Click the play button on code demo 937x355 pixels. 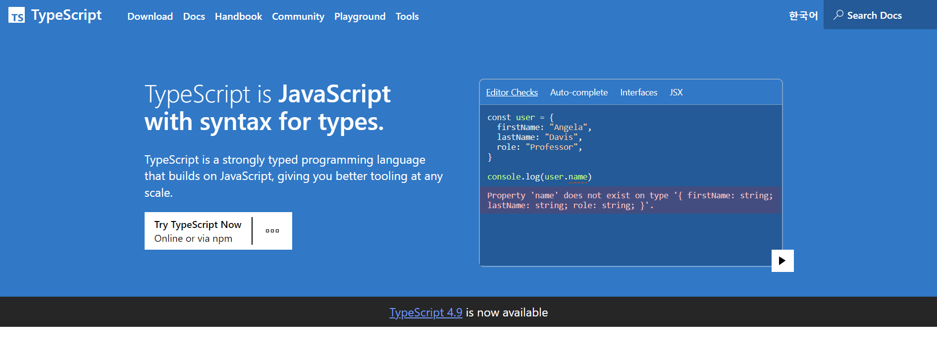782,261
